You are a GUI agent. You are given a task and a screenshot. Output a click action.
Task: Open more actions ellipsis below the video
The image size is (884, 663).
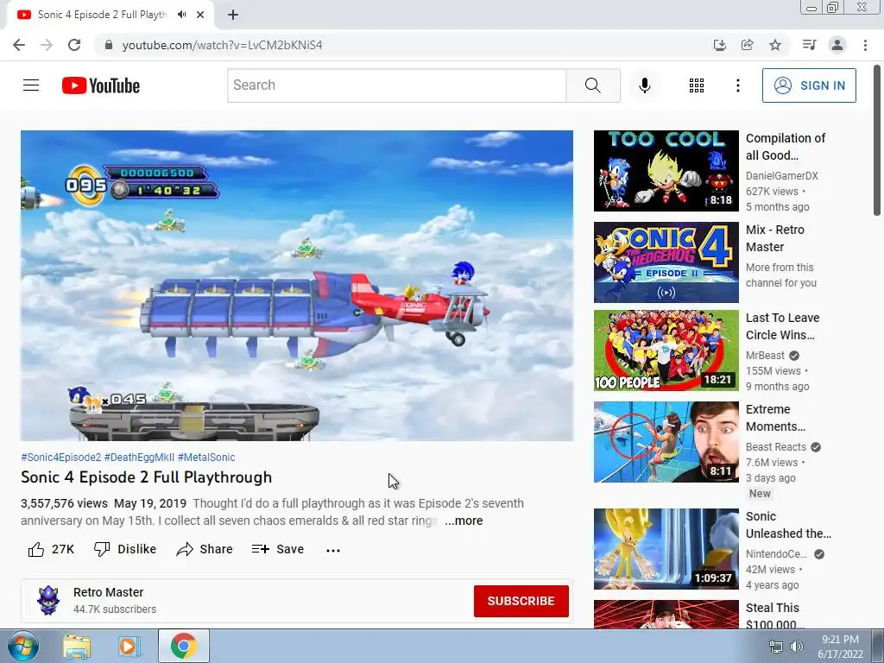333,550
